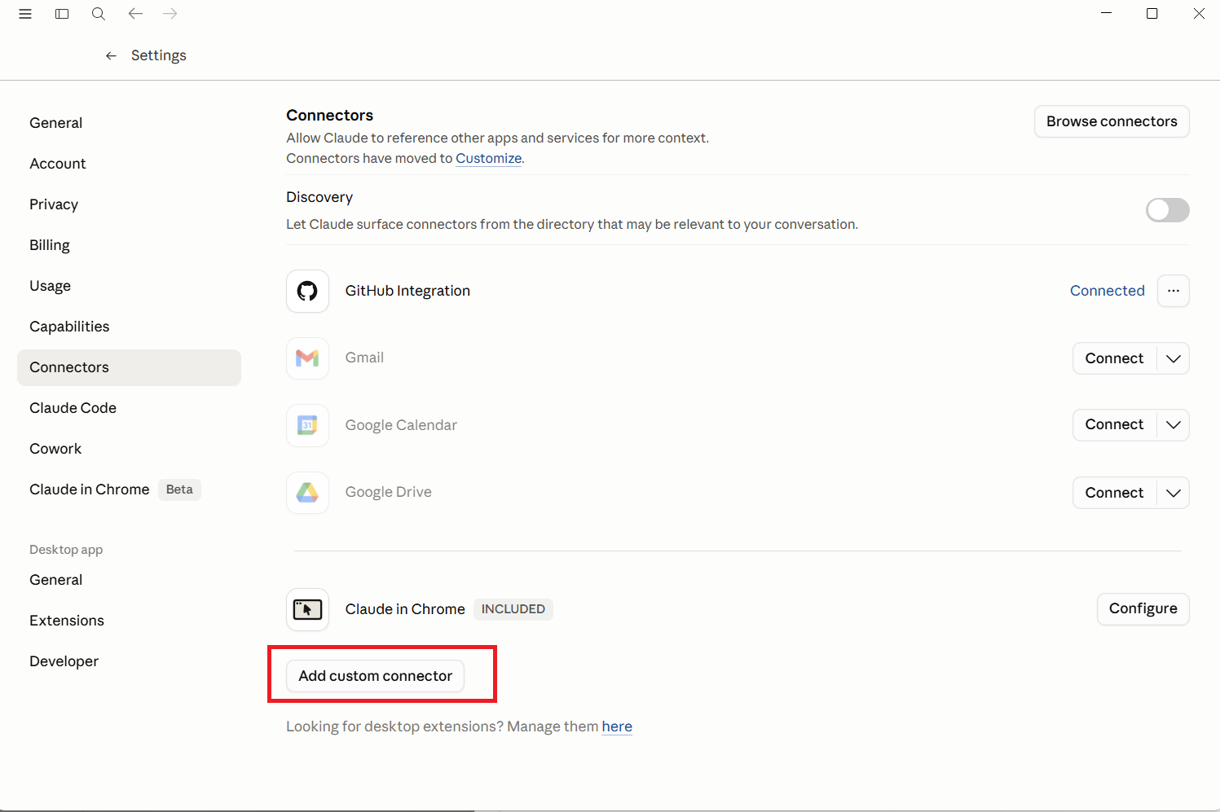The height and width of the screenshot is (812, 1220).
Task: Click the Claude in Chrome connector icon
Action: [307, 609]
